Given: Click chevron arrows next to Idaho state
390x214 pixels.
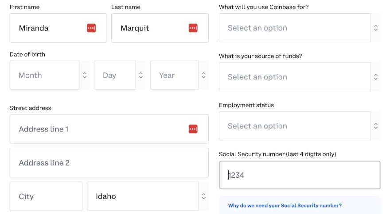Looking at the screenshot, I should [204, 196].
